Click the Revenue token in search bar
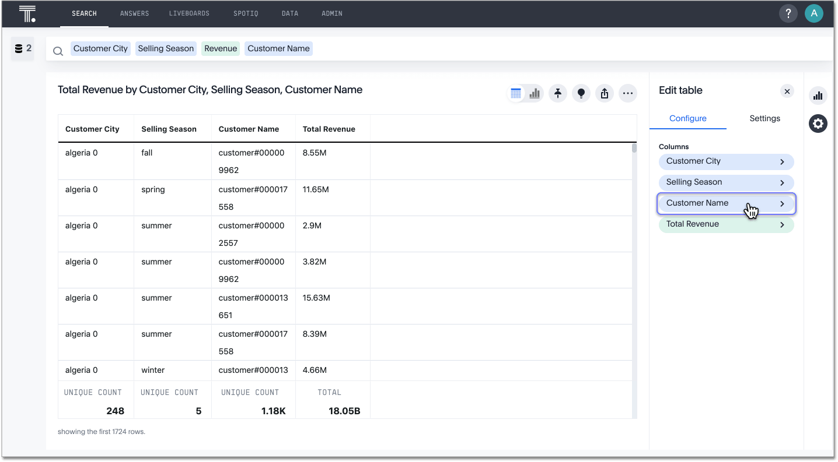 click(x=221, y=48)
